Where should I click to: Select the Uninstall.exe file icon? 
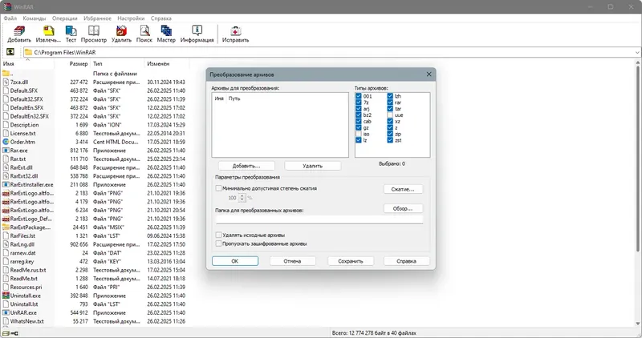coord(6,296)
